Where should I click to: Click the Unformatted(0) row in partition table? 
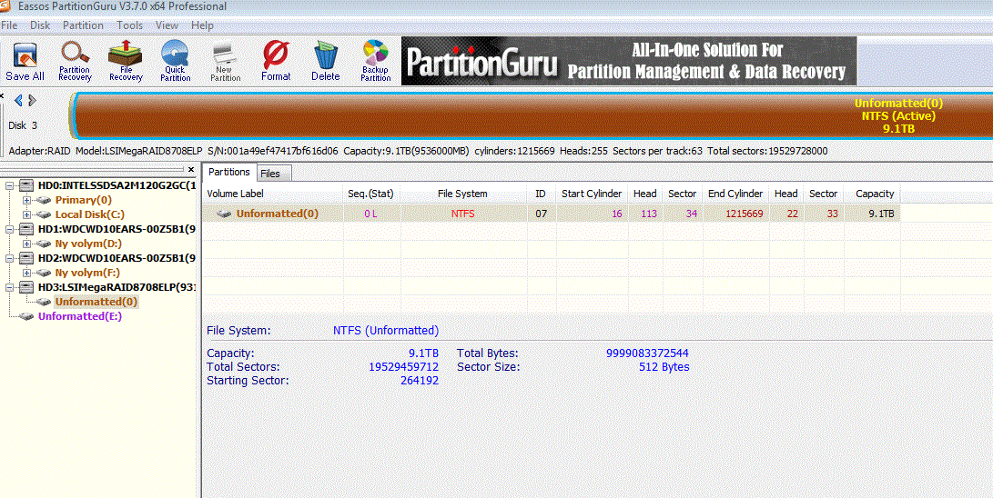[551, 214]
